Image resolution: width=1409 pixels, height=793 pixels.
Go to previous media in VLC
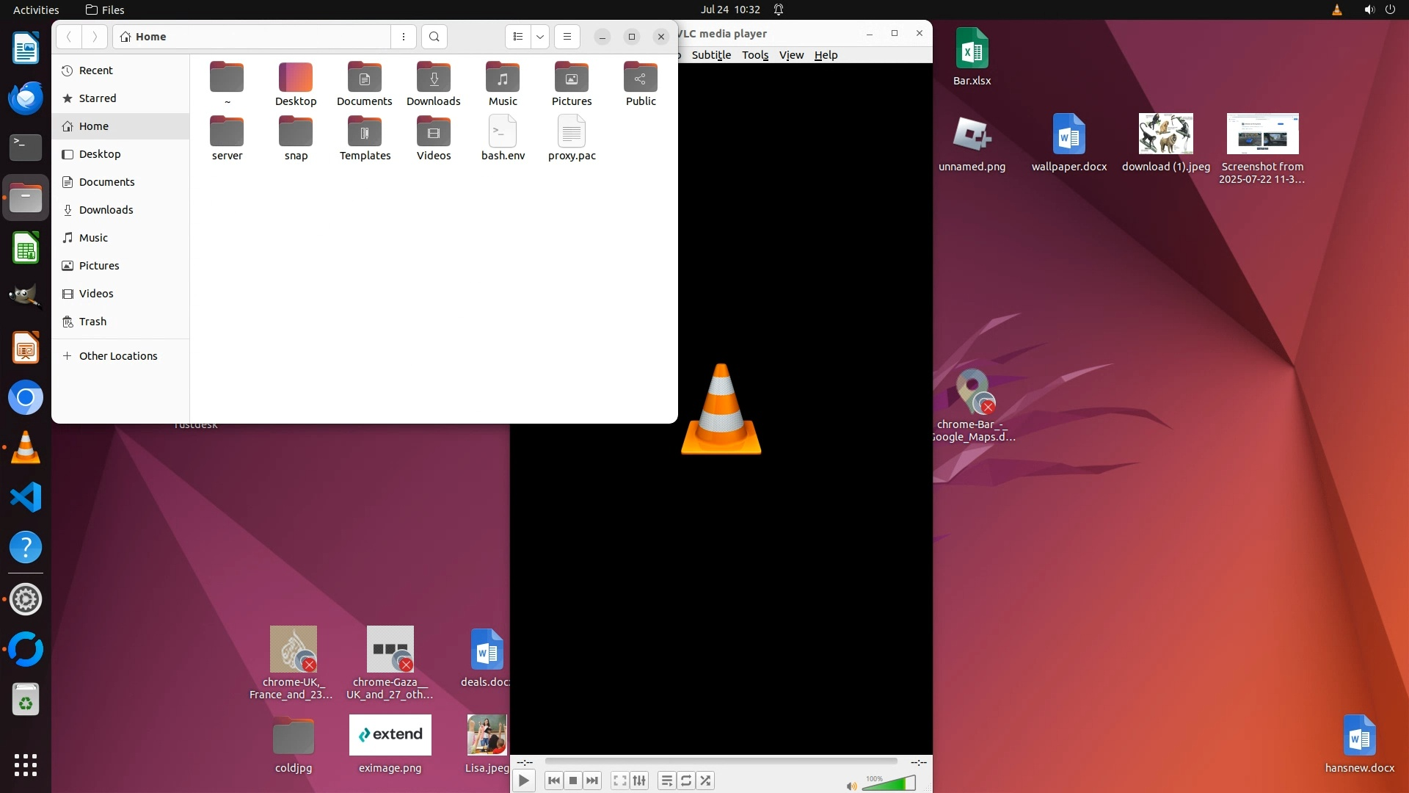click(554, 781)
